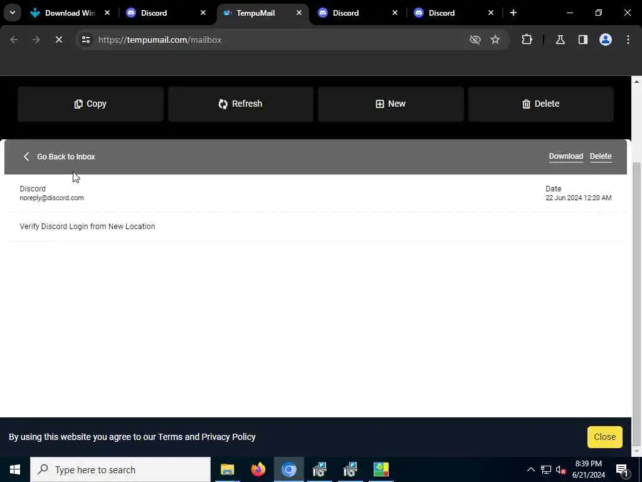Launch Firefox from the taskbar
The height and width of the screenshot is (482, 642).
tap(258, 469)
